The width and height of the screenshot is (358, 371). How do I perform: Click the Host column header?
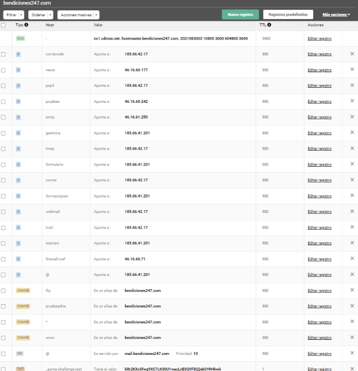(x=50, y=25)
